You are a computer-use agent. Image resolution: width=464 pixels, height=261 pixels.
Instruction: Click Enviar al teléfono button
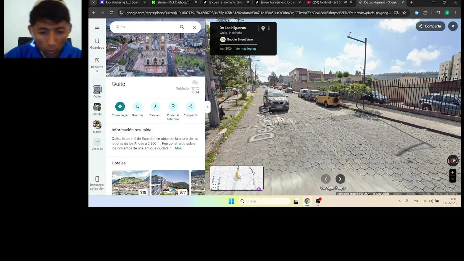coord(173,111)
